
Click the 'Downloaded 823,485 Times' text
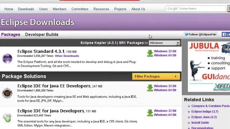click(x=34, y=115)
